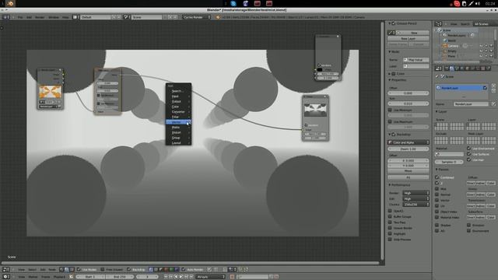Image resolution: width=498 pixels, height=280 pixels.
Task: Click the play animation button in timeline
Action: click(181, 277)
